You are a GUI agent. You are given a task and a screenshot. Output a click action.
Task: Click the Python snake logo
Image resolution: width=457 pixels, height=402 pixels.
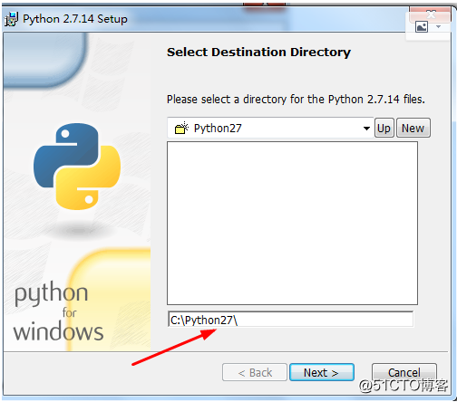tap(77, 167)
